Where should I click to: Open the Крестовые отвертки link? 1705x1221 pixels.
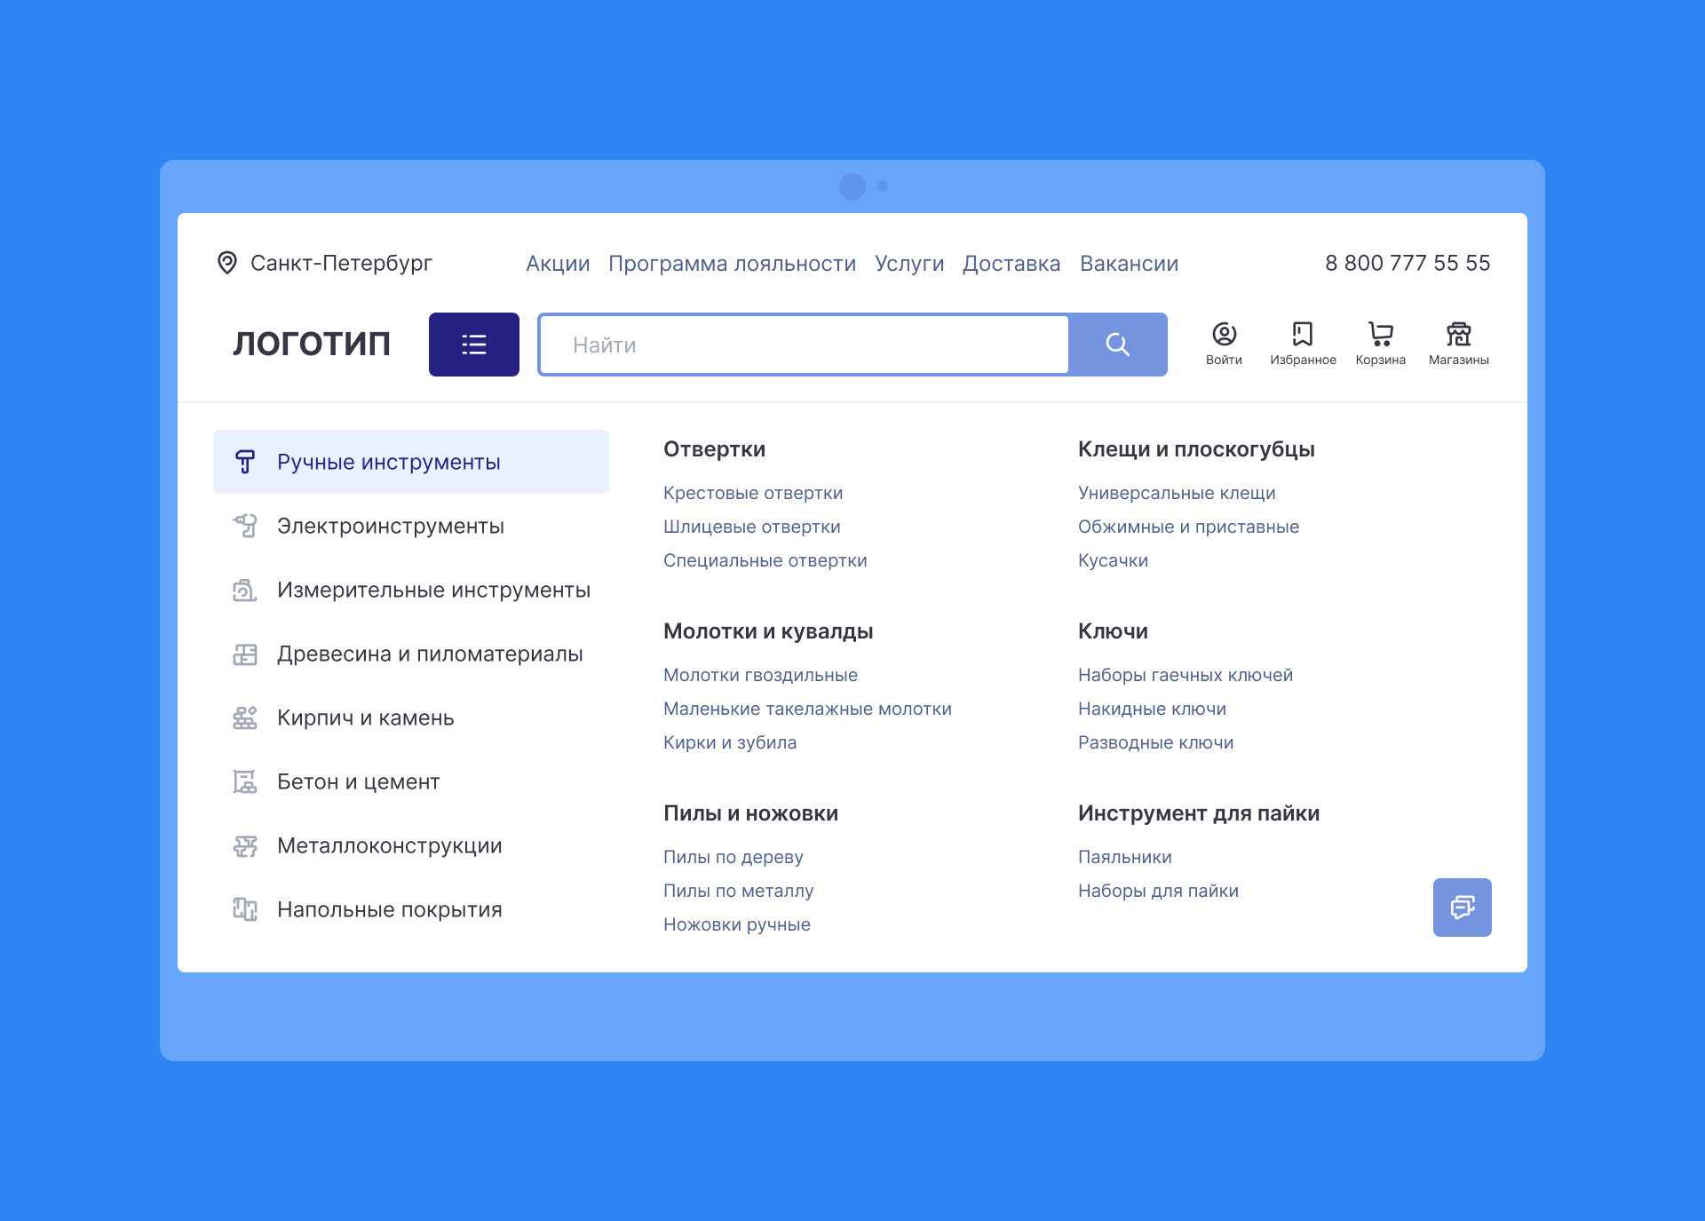[x=753, y=493]
